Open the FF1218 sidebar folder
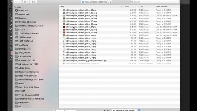The height and width of the screenshot is (111, 197). [22, 30]
